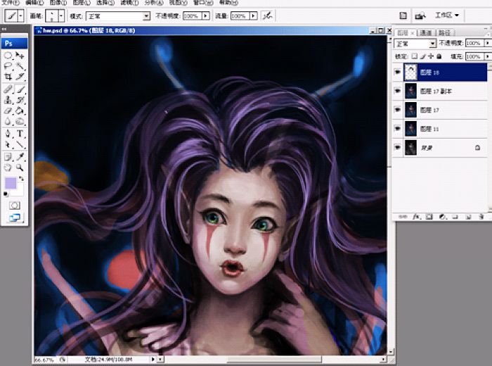Select the Path Selection tool
Screen dimensions: 492x366
(x=8, y=144)
